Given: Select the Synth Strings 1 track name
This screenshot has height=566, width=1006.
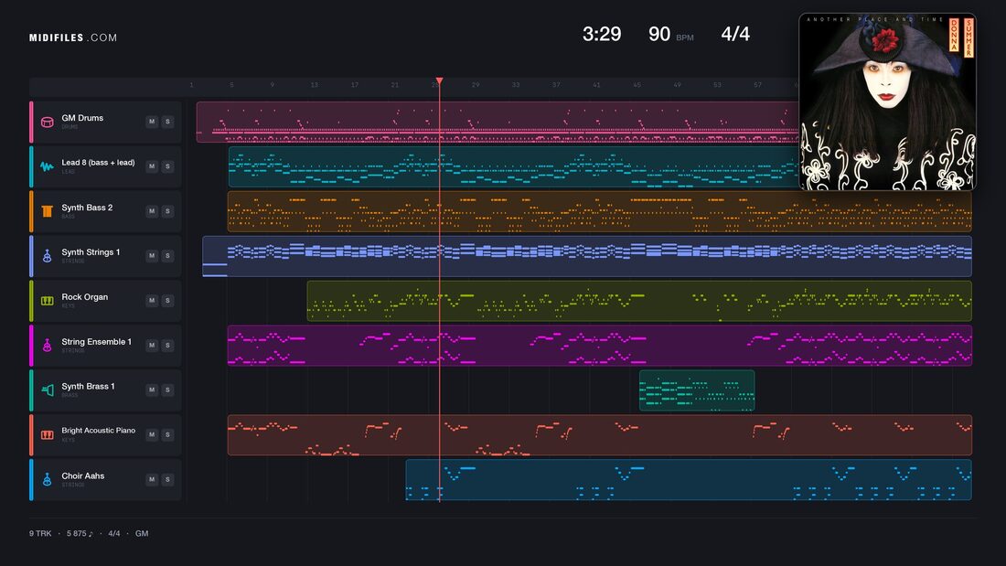Looking at the screenshot, I should point(91,252).
